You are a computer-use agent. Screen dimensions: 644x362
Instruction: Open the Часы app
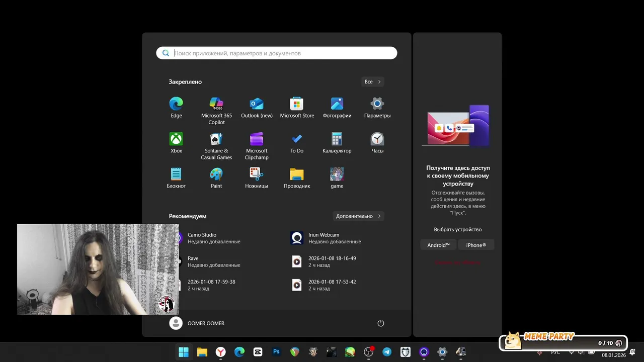click(377, 143)
